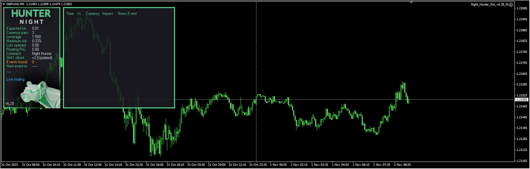Click the 1.22005 price scale label
Screen dimensions: 530x169
(522, 8)
